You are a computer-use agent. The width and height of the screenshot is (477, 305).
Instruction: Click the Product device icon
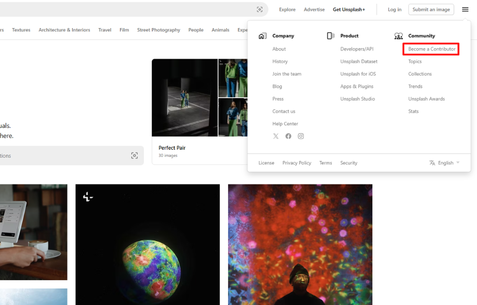tap(331, 36)
